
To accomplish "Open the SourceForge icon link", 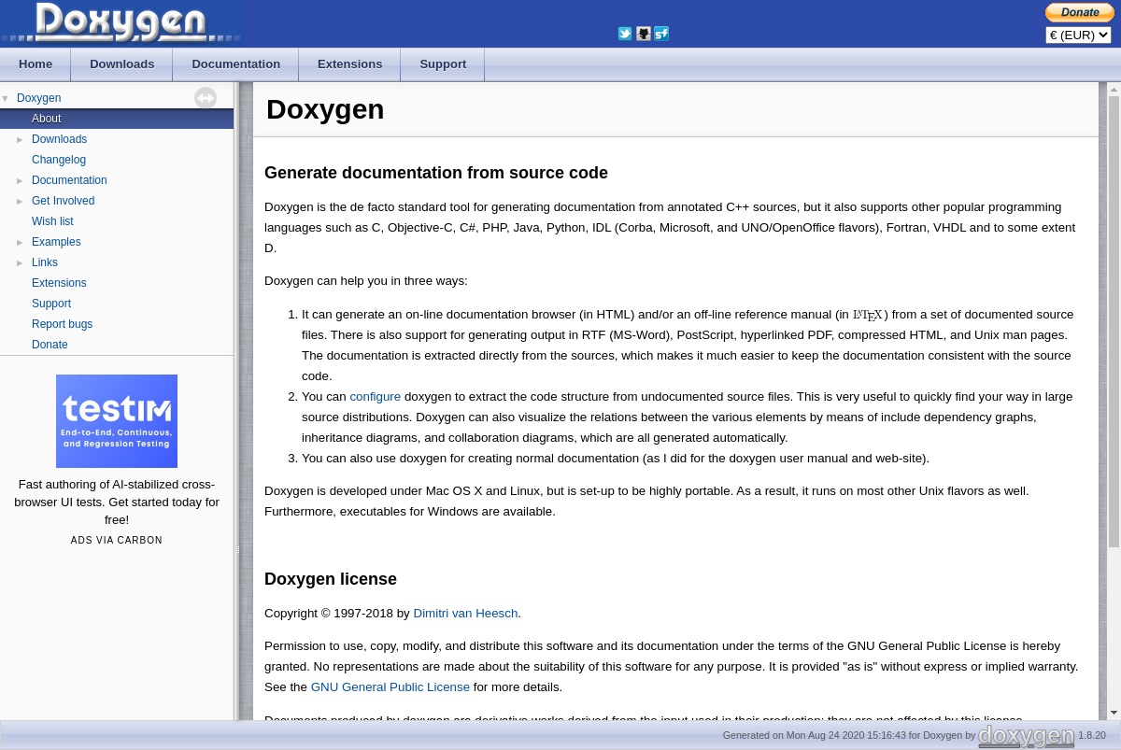I will [661, 34].
